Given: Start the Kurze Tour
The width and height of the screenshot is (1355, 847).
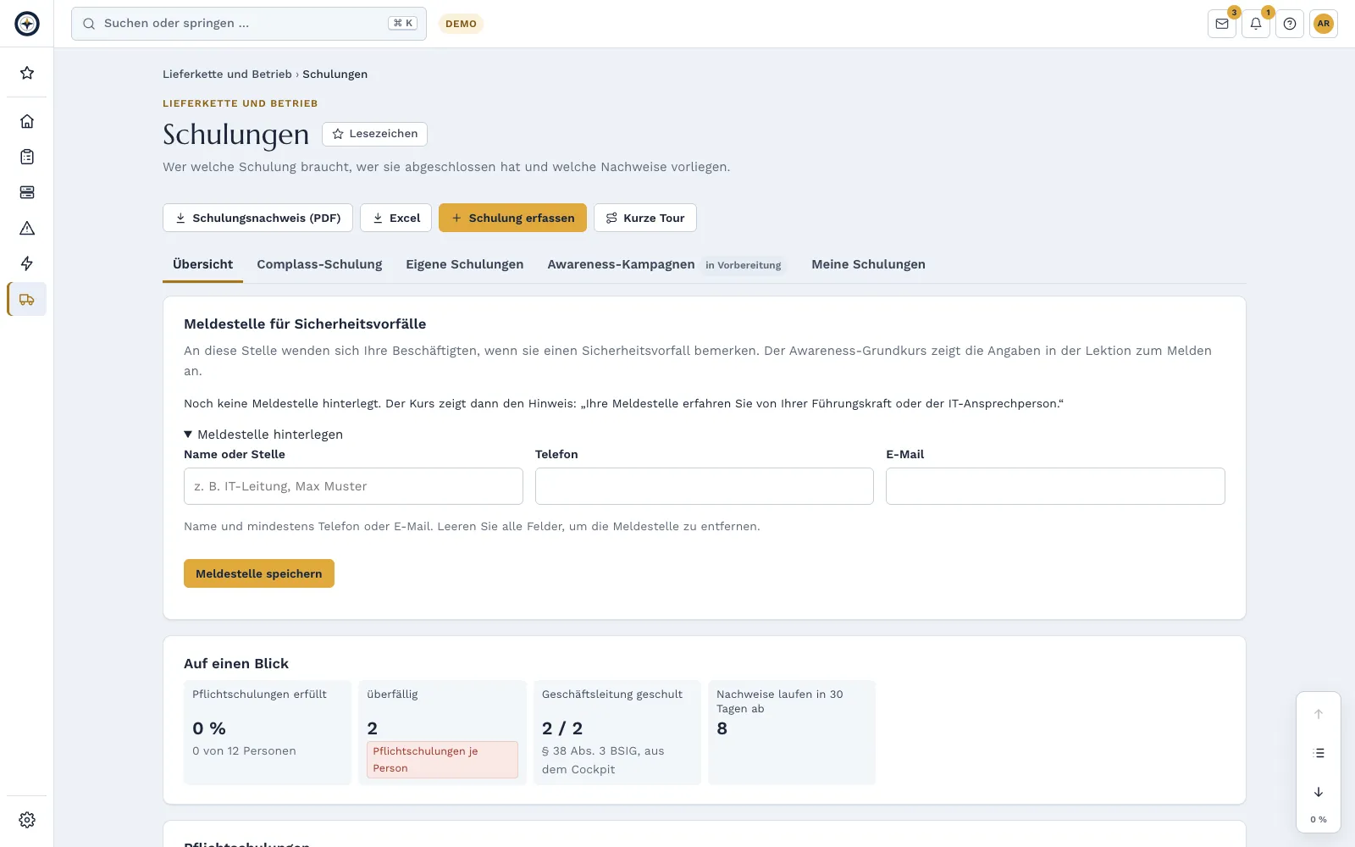Looking at the screenshot, I should [x=645, y=218].
